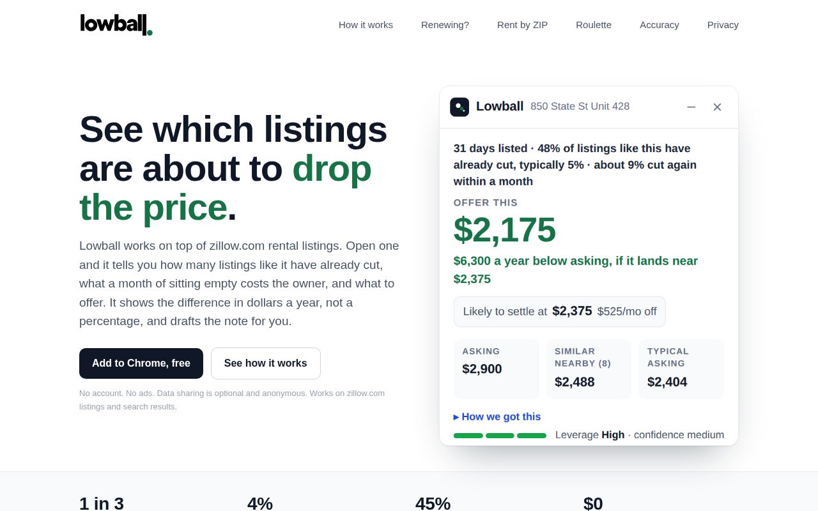Viewport: 818px width, 511px height.
Task: Click the $2,175 offer amount
Action: point(505,230)
